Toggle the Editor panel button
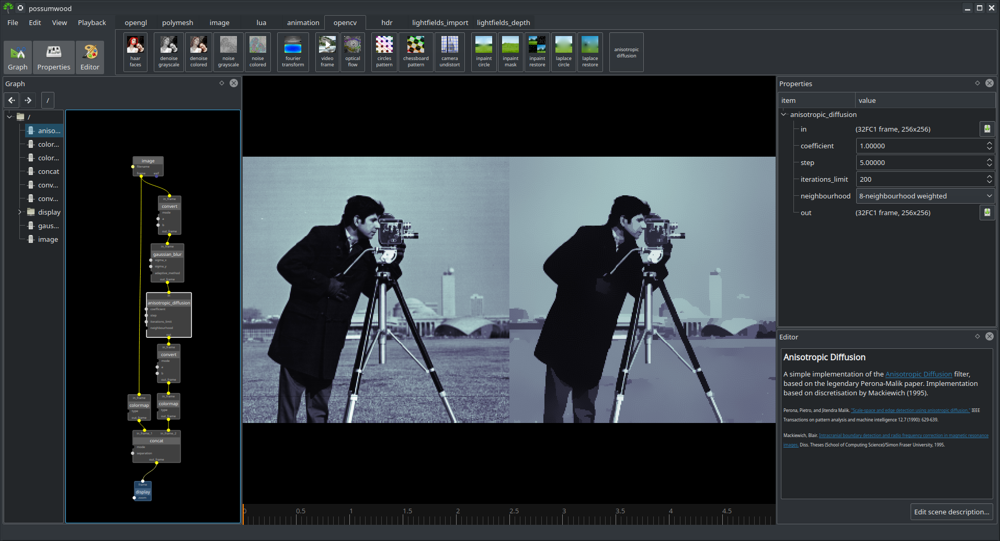Screen dimensions: 1000x541 90,57
